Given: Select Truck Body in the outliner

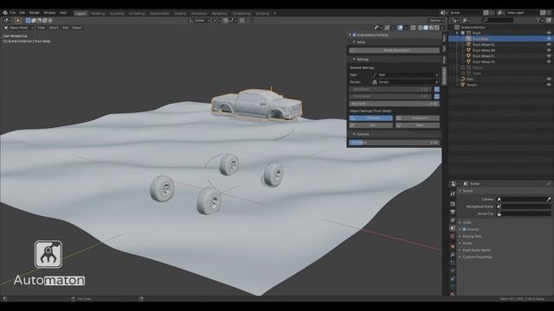Looking at the screenshot, I should tap(480, 39).
